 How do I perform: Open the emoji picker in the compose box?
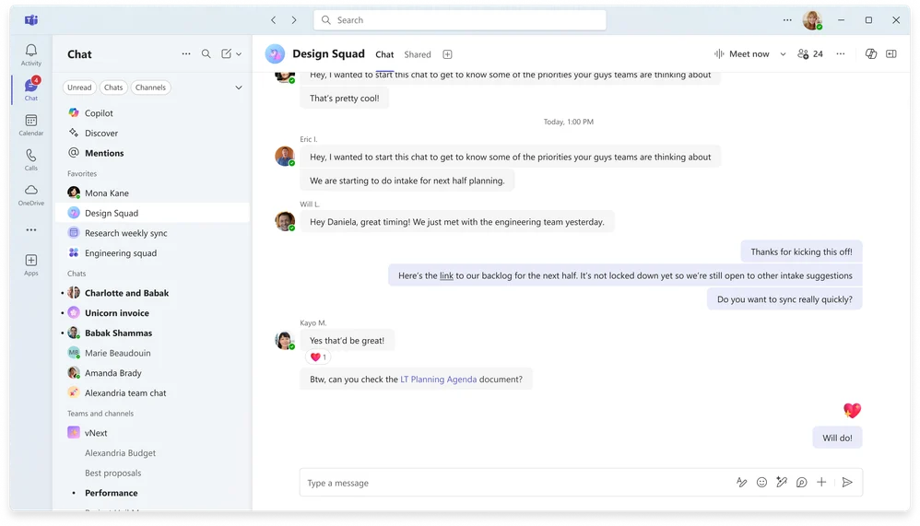click(x=761, y=483)
